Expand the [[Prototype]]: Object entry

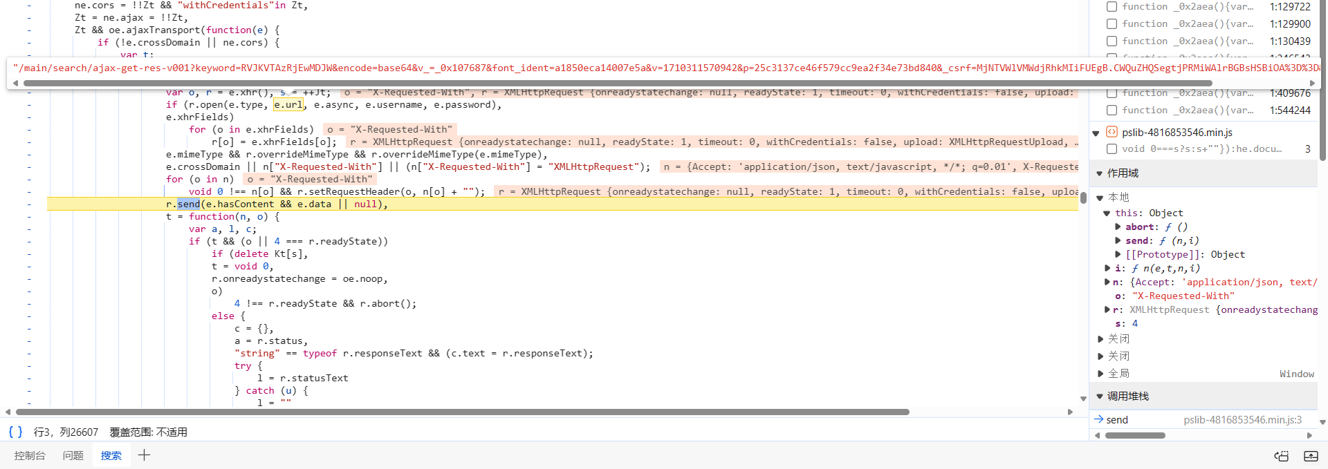click(x=1118, y=254)
